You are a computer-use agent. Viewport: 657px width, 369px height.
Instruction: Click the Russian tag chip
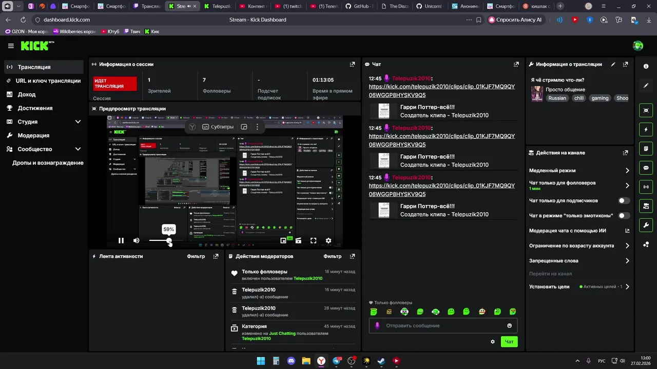557,98
